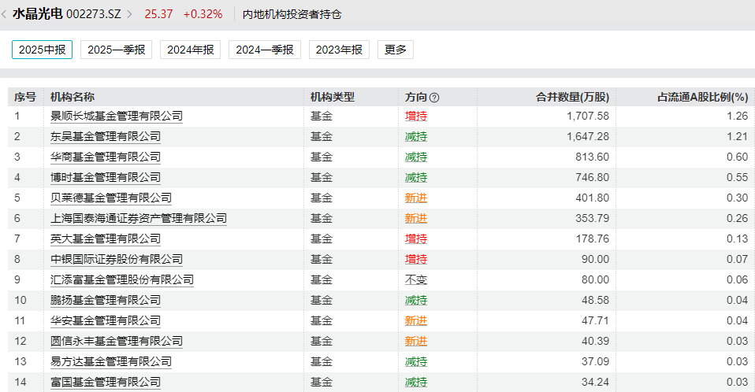The width and height of the screenshot is (755, 392).
Task: Open 景顺长城基金管理有限公司 link
Action: coord(117,116)
